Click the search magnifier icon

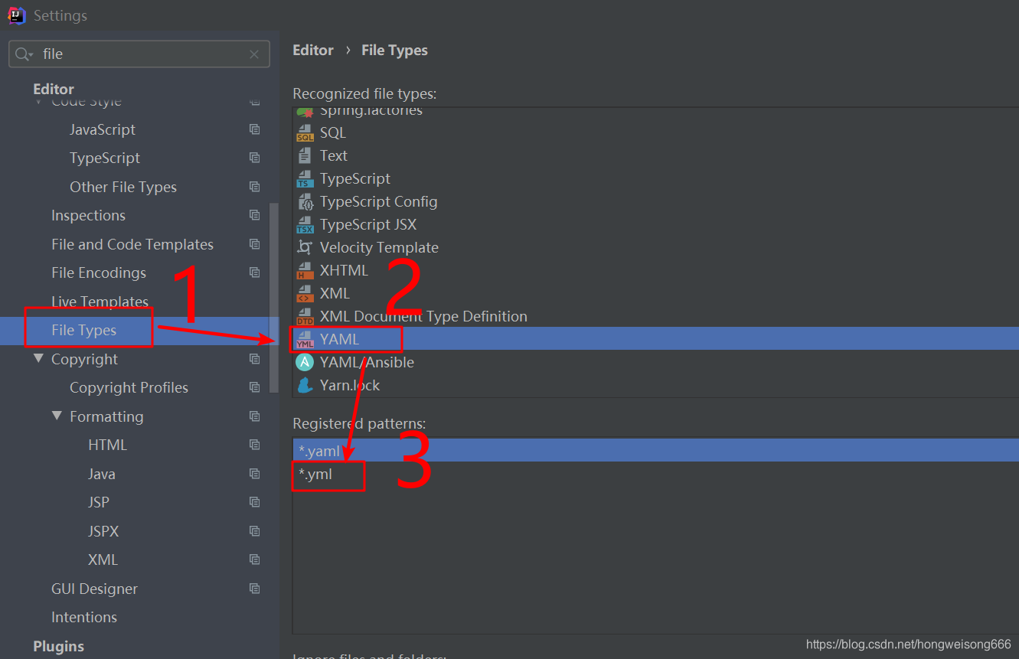tap(24, 54)
